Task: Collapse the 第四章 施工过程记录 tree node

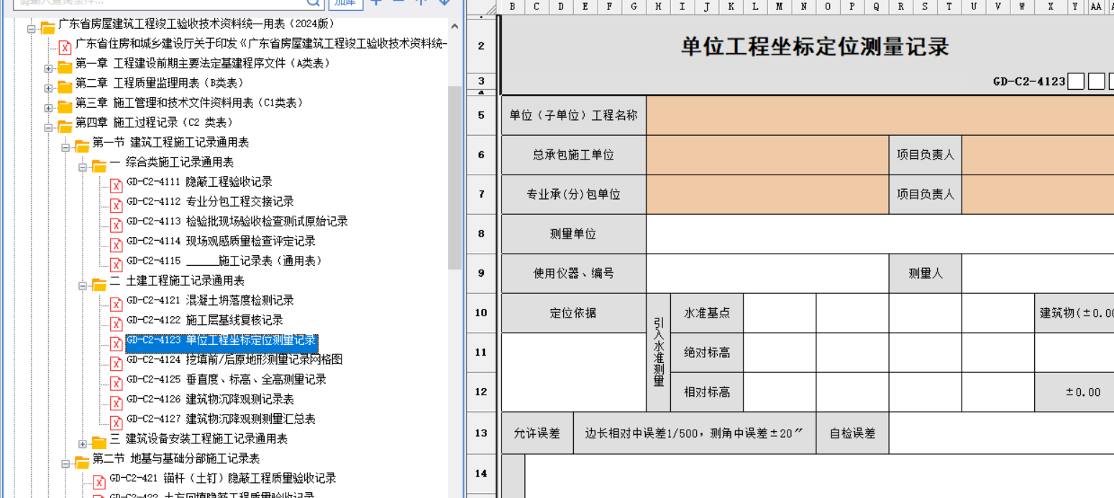Action: (x=48, y=128)
